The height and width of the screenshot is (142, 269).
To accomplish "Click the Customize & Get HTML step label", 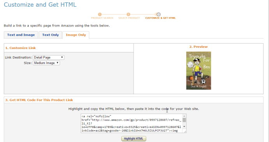I will (160, 18).
